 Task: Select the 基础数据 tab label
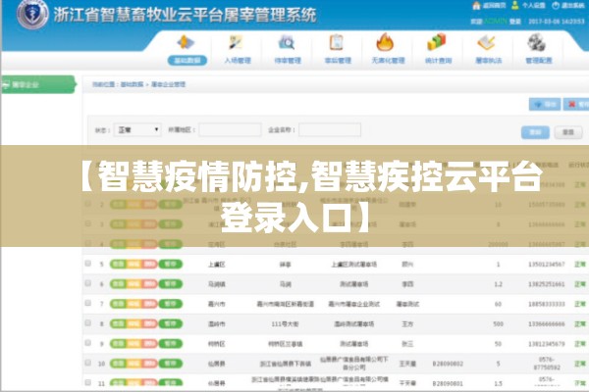pos(187,61)
